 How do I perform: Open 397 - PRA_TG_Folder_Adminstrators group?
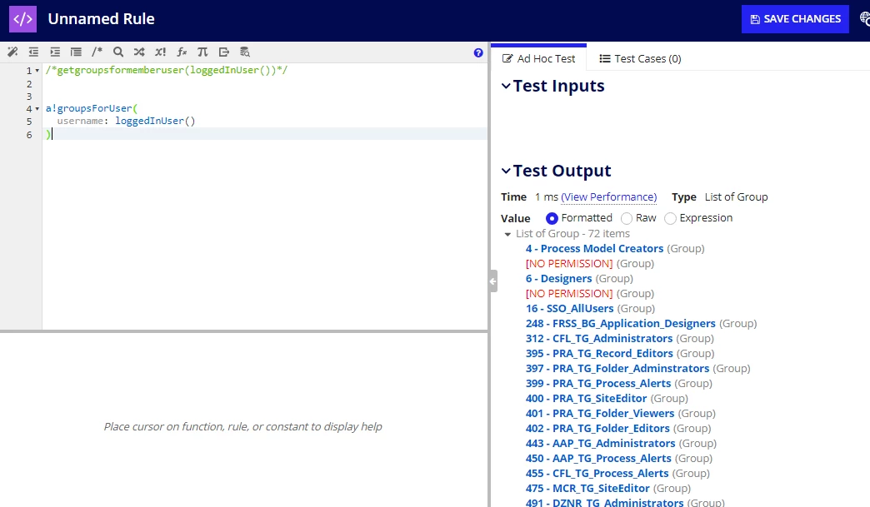(617, 368)
